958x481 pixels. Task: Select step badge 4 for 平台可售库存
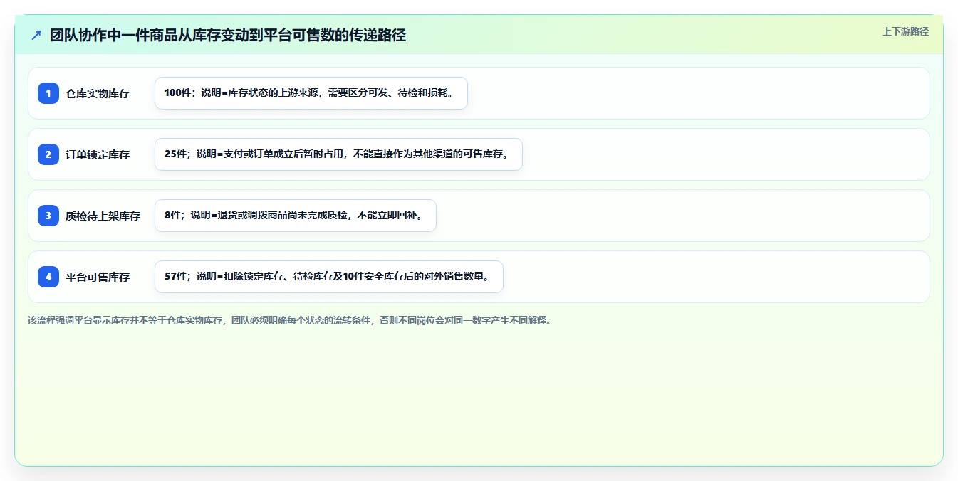48,277
